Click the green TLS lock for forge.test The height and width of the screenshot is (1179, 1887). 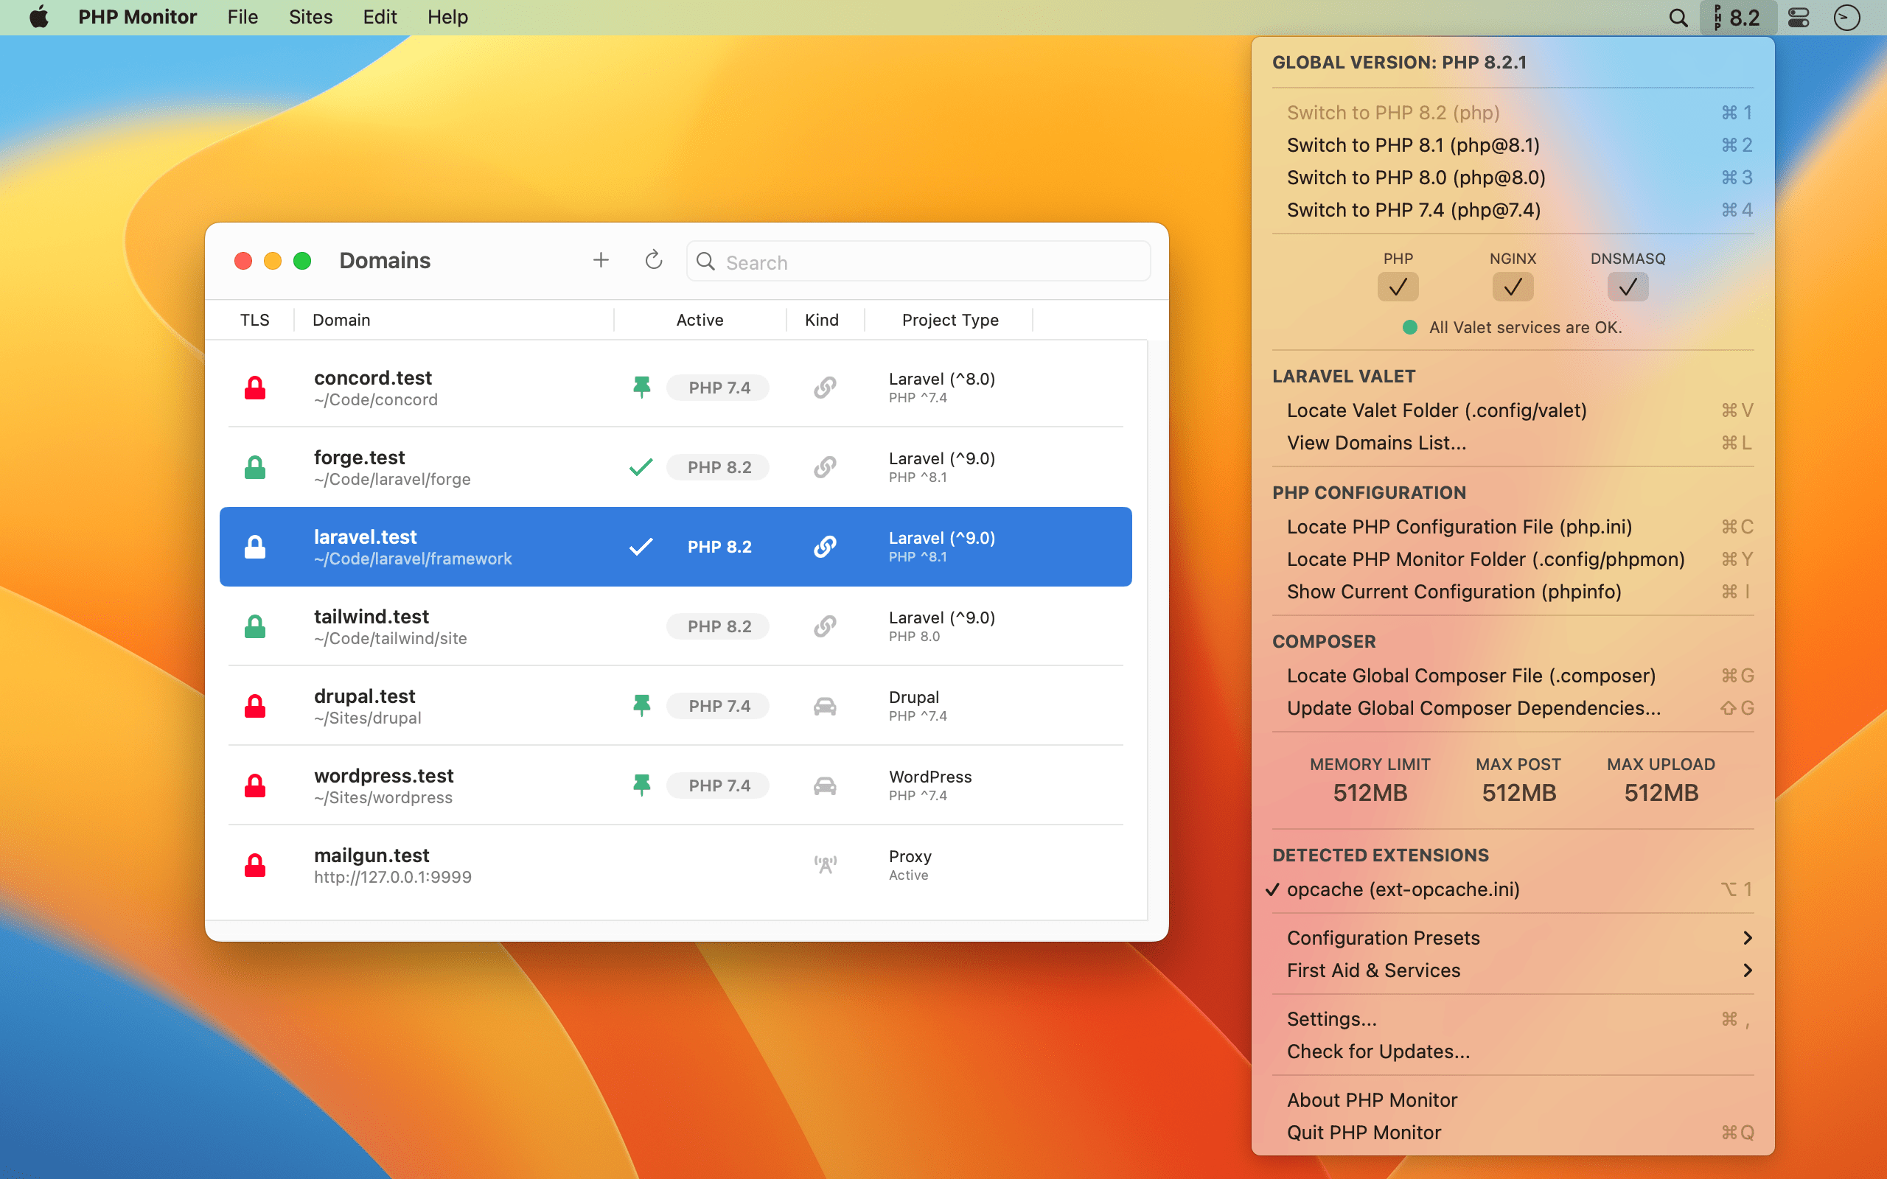click(x=255, y=467)
